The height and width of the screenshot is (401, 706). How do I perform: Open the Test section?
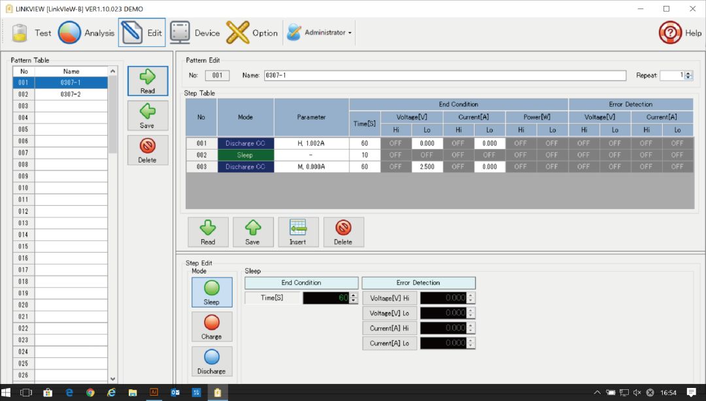31,33
